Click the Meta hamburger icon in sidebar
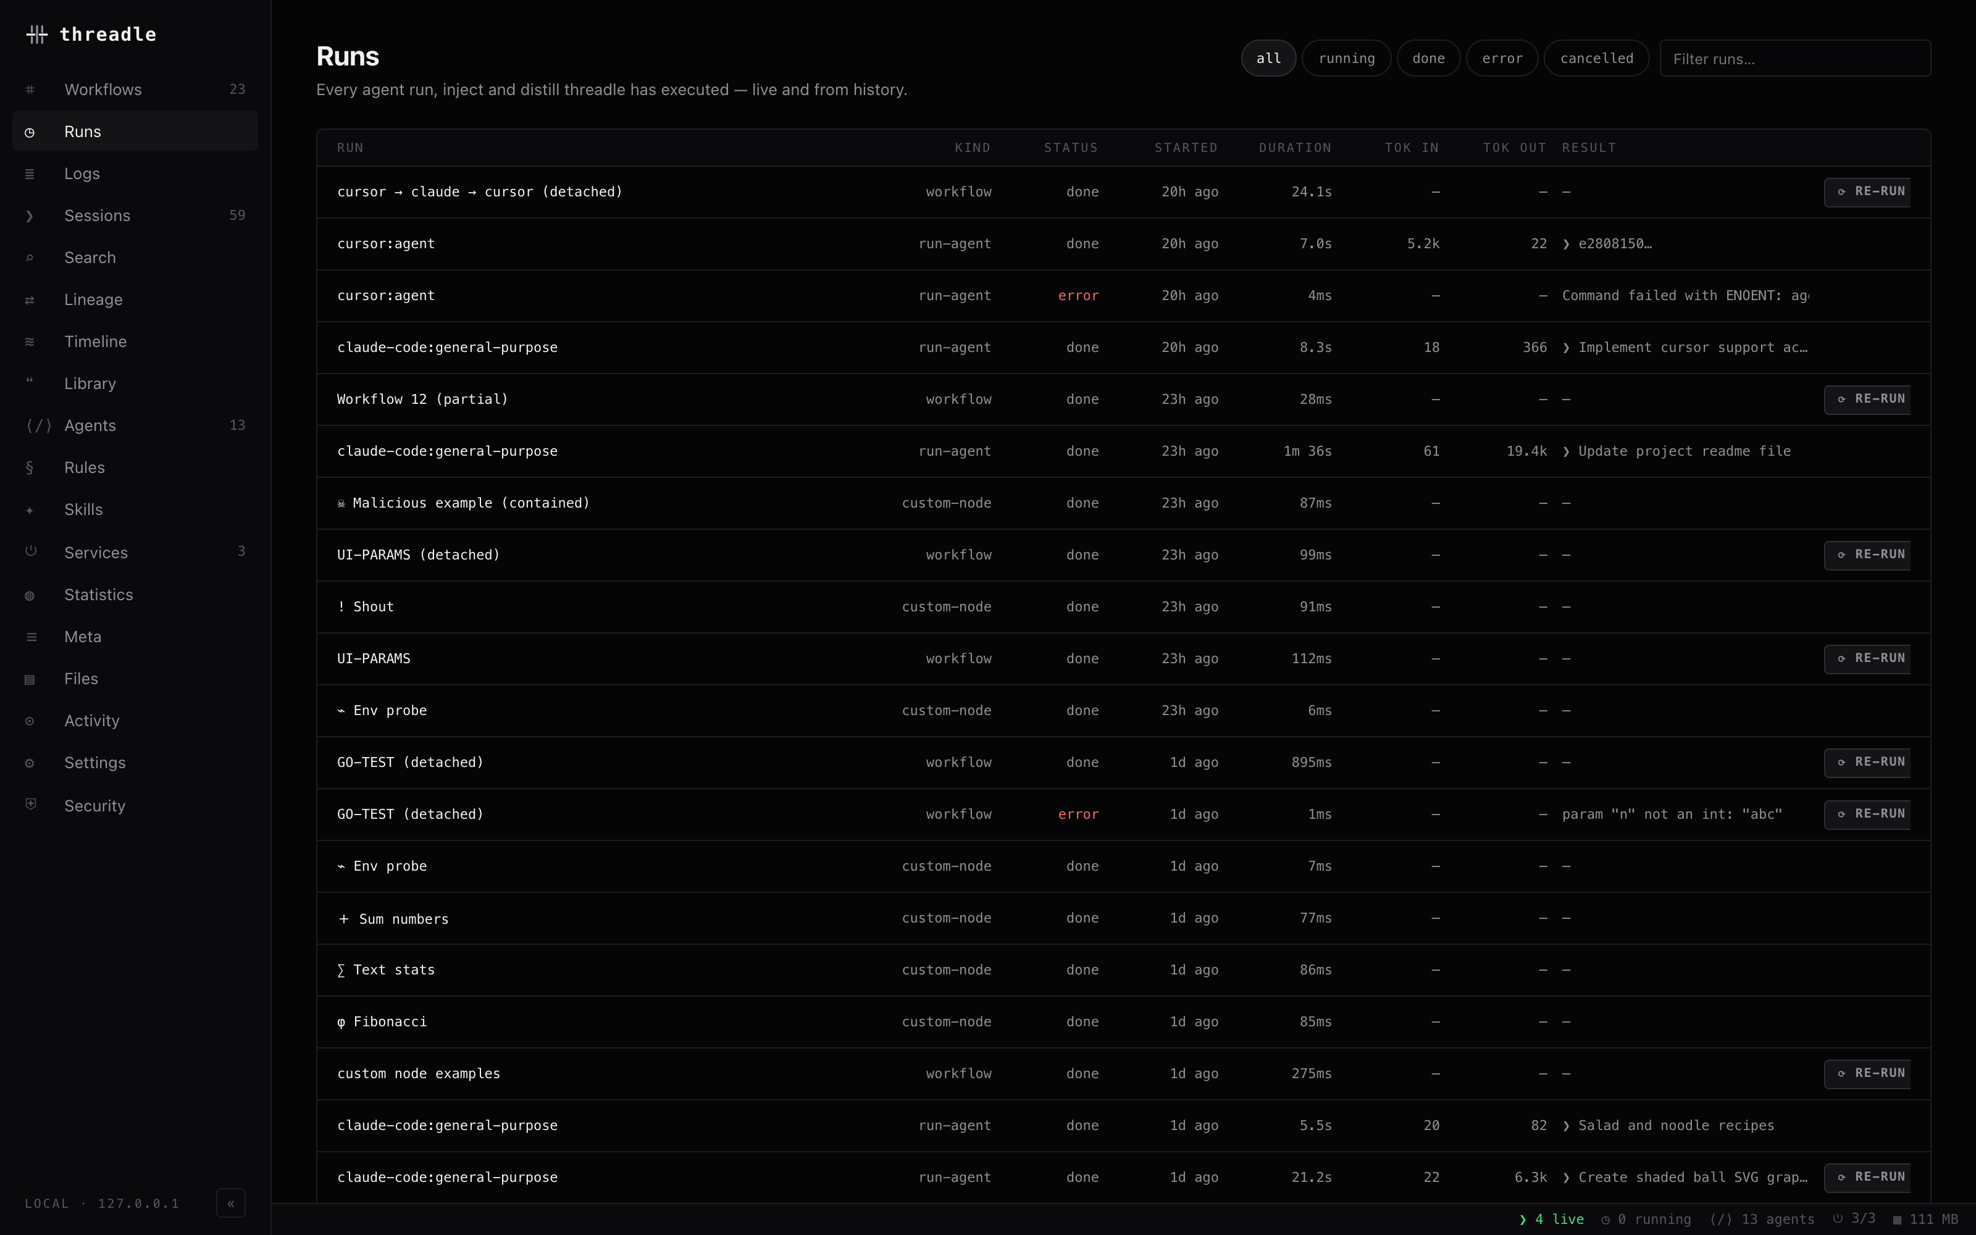1976x1235 pixels. coord(32,637)
